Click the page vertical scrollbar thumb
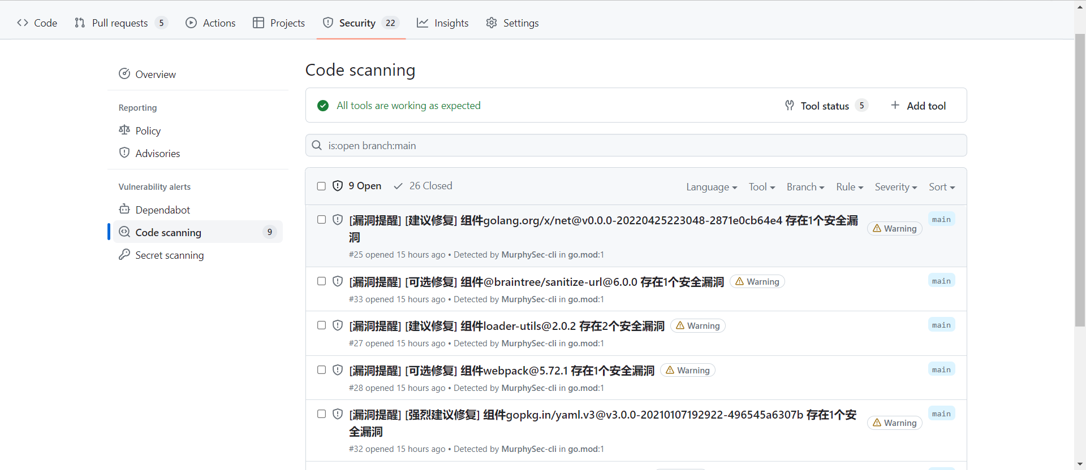 coord(1080,181)
